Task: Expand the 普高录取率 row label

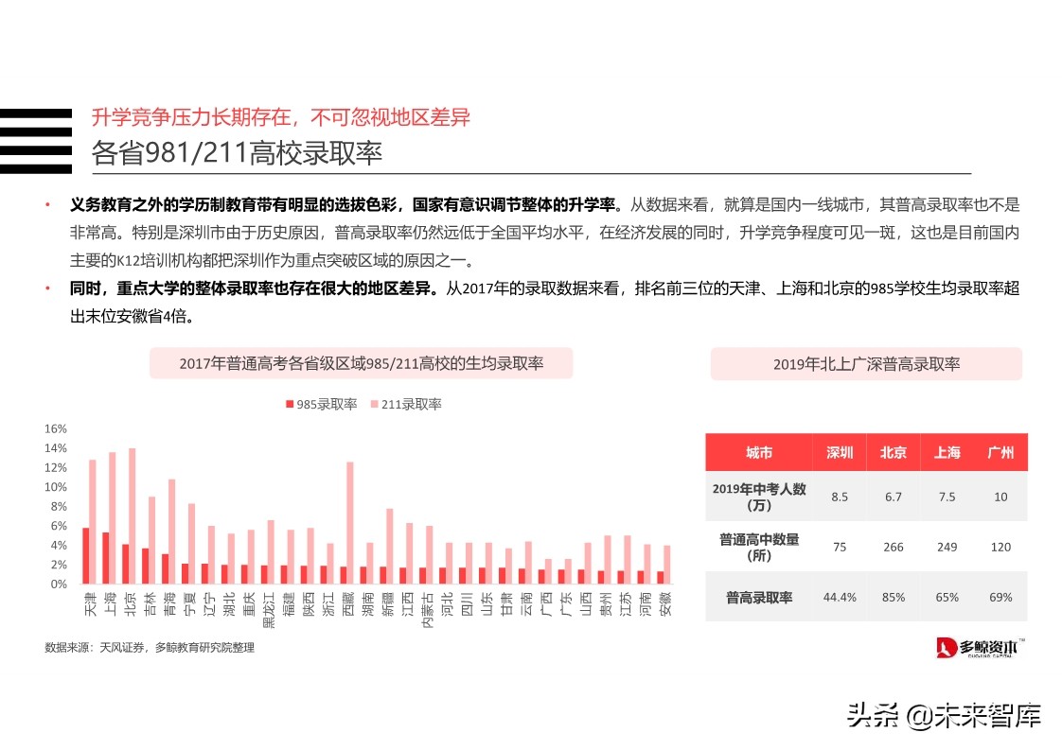Action: tap(757, 597)
